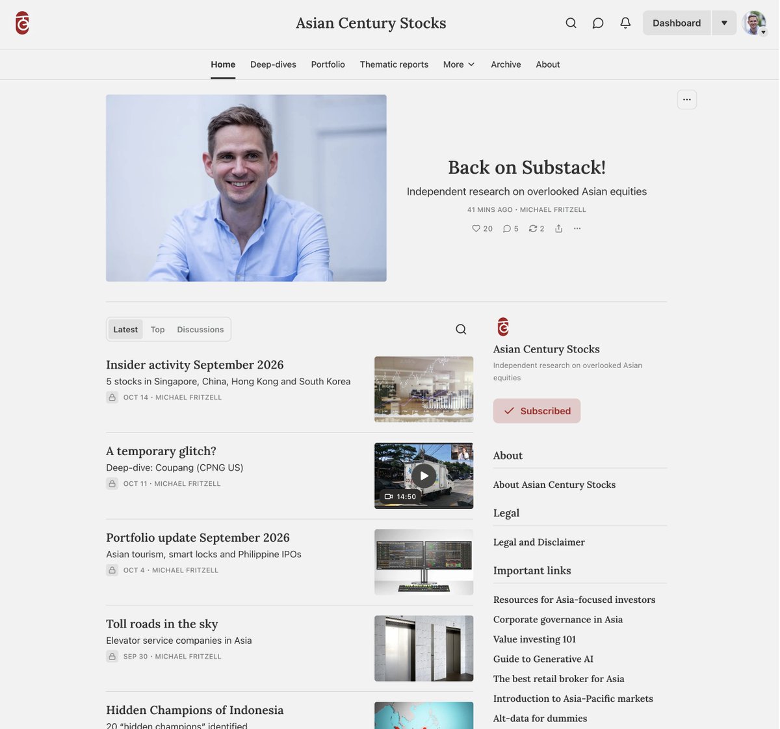
Task: Click lock icon on A temporary glitch post
Action: pos(112,484)
